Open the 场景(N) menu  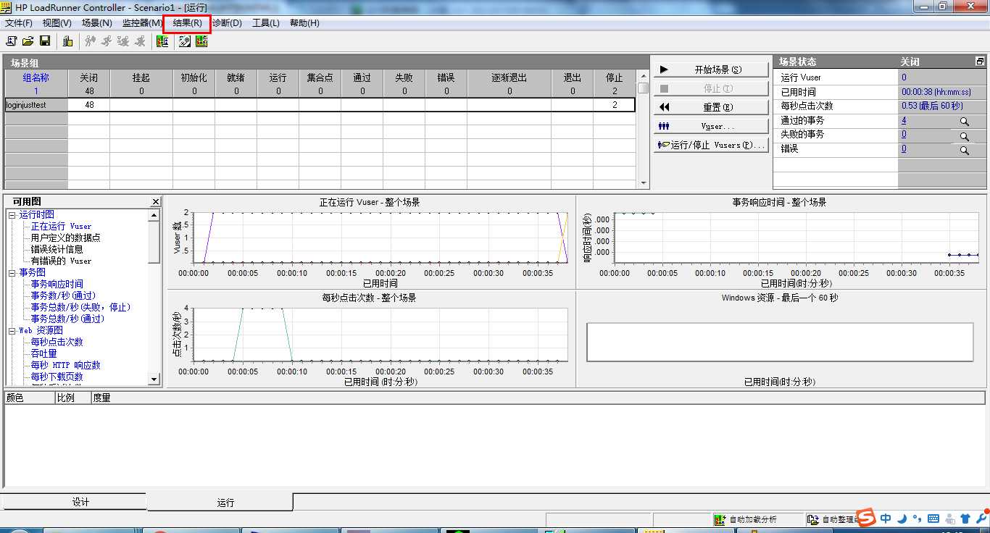tap(97, 23)
